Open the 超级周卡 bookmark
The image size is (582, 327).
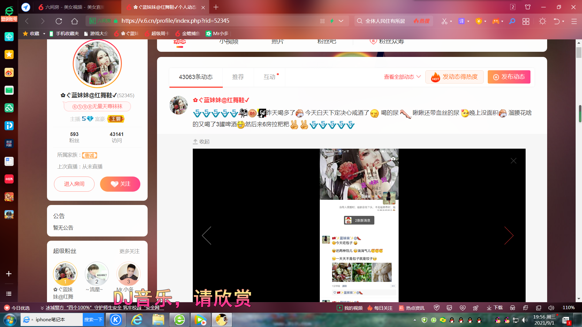(157, 34)
